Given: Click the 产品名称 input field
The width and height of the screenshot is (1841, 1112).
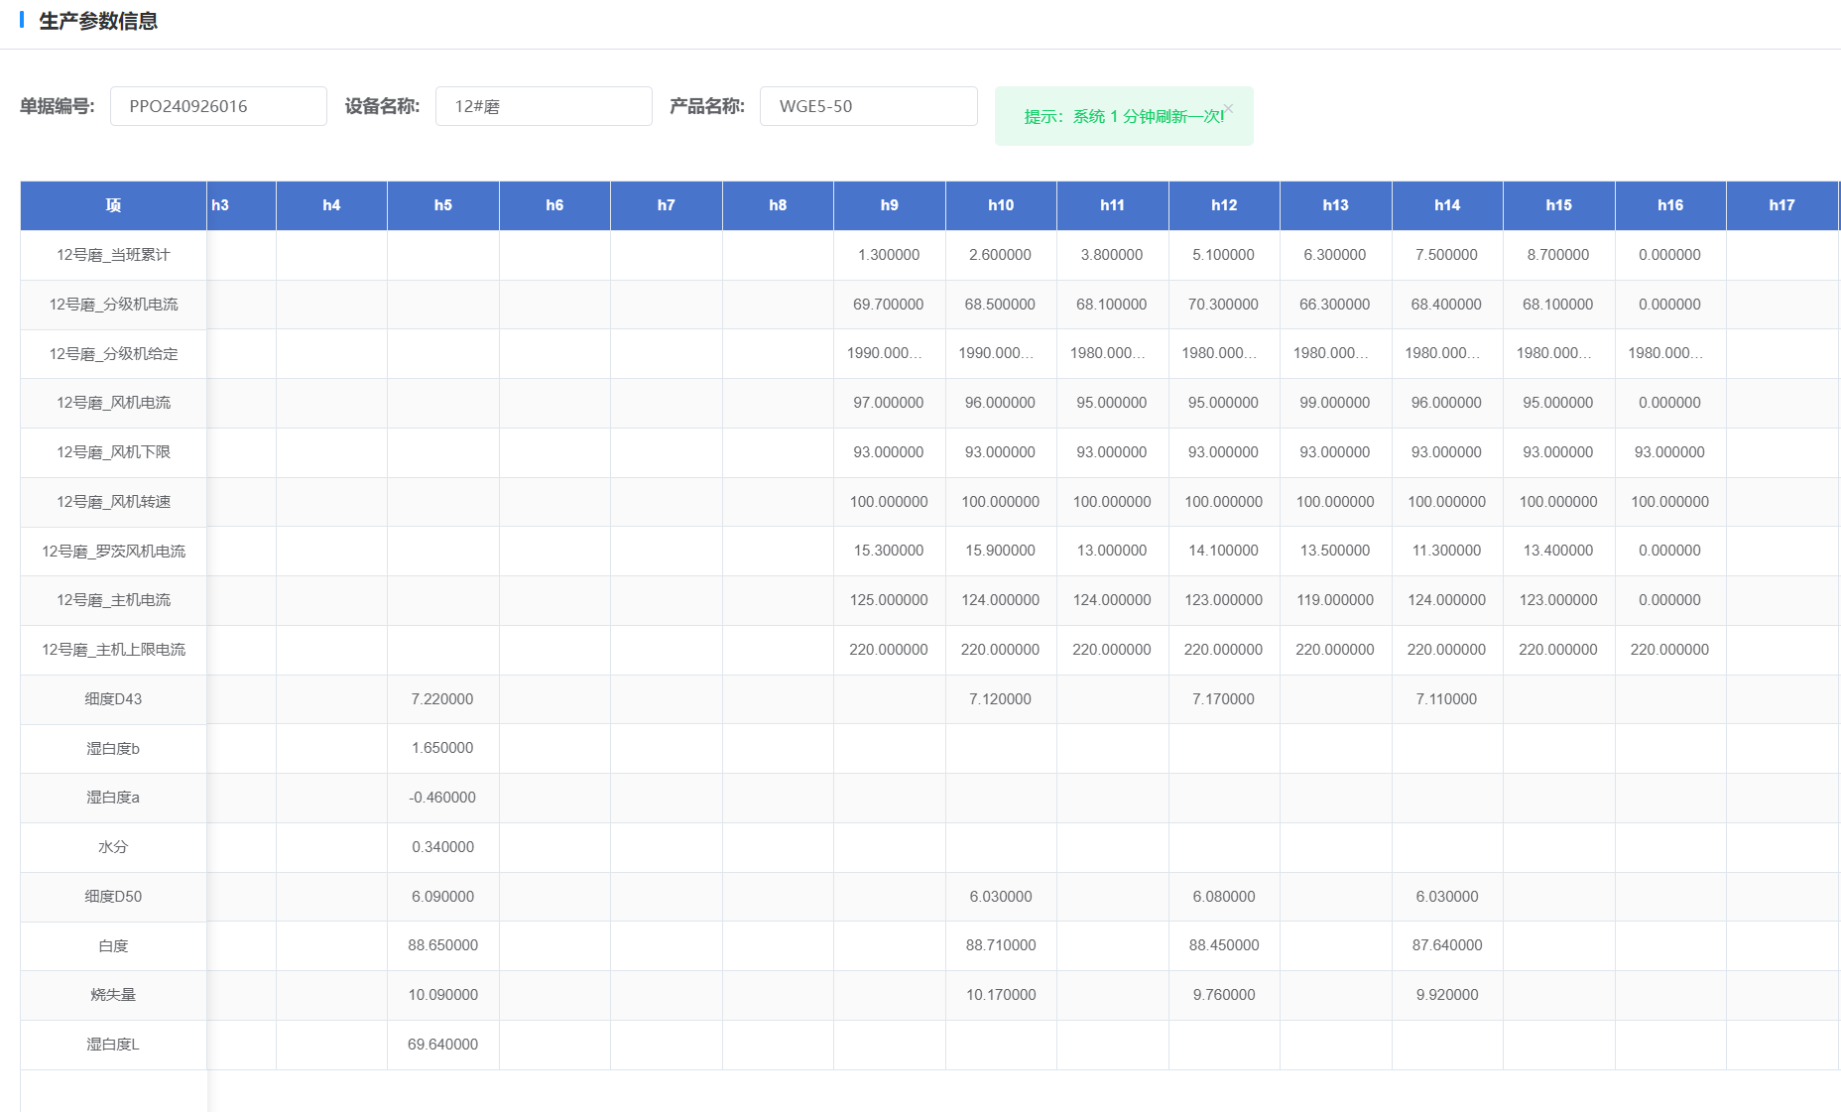Looking at the screenshot, I should click(868, 106).
